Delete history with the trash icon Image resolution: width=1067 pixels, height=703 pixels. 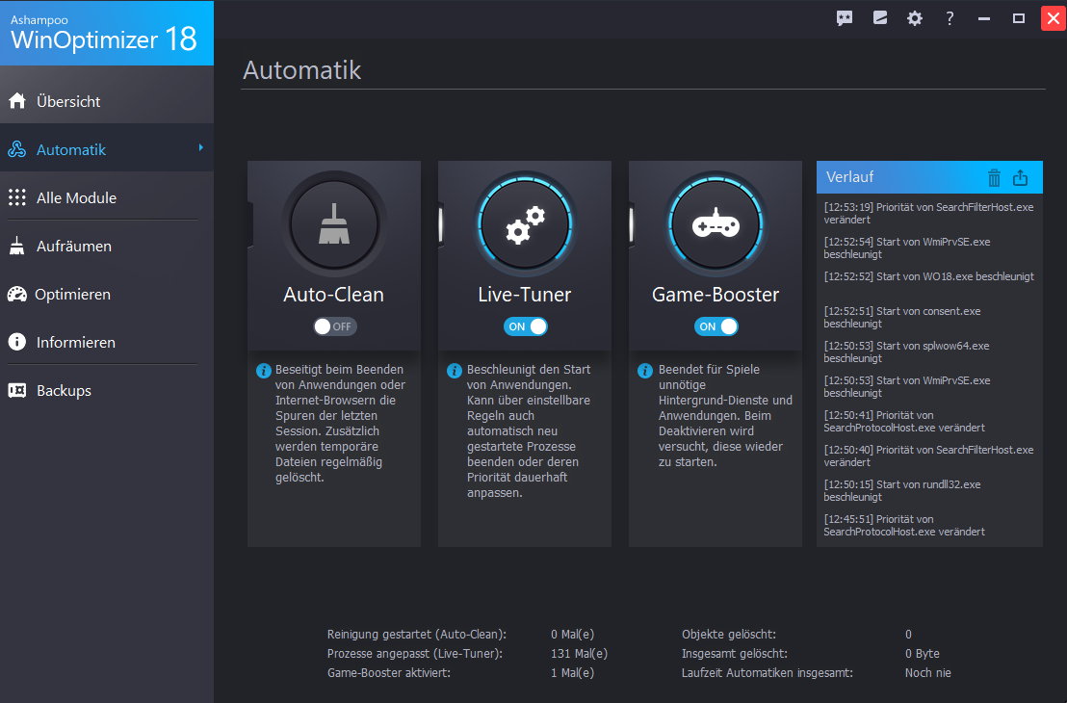(995, 177)
